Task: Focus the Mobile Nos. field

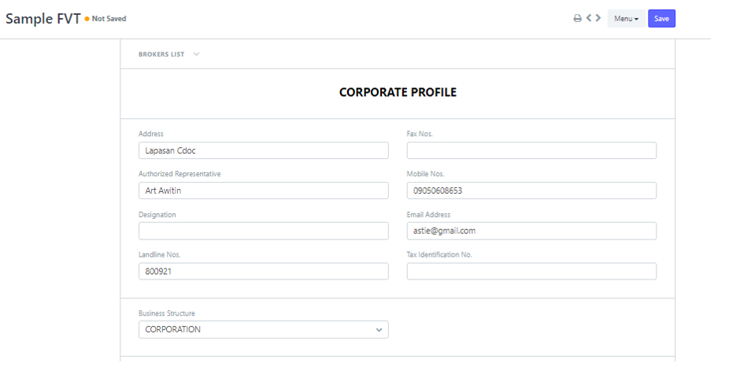Action: pos(531,191)
